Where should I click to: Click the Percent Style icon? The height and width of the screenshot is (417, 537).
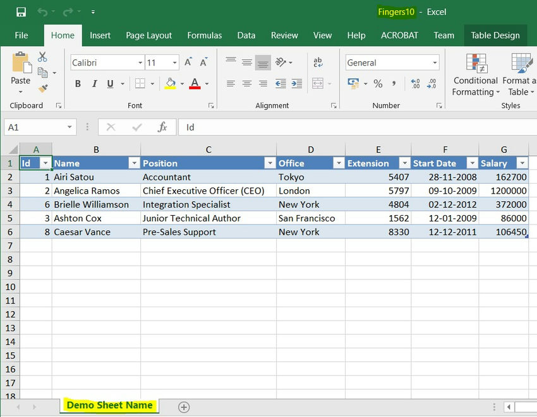(377, 82)
